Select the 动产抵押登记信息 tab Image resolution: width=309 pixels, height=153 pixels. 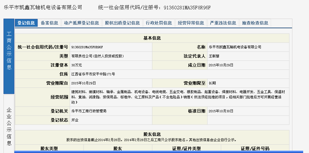click(81, 23)
